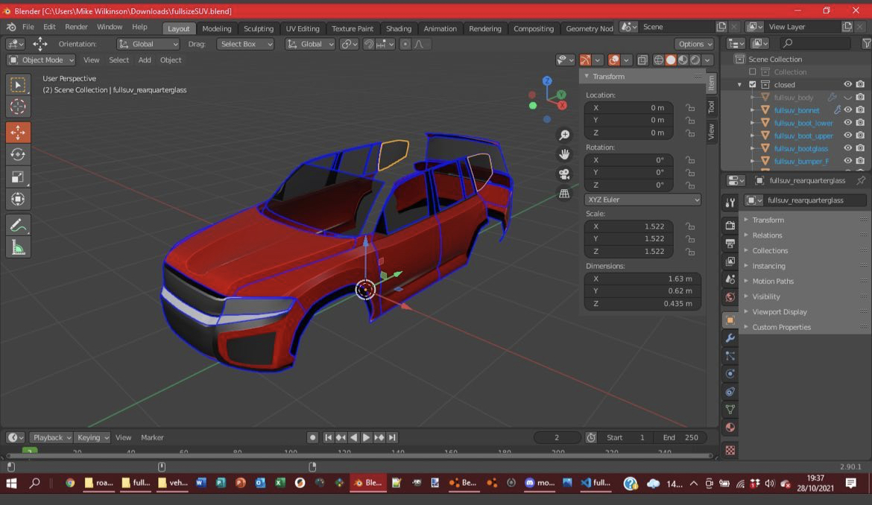Open the Render menu
872x505 pixels.
(x=76, y=27)
